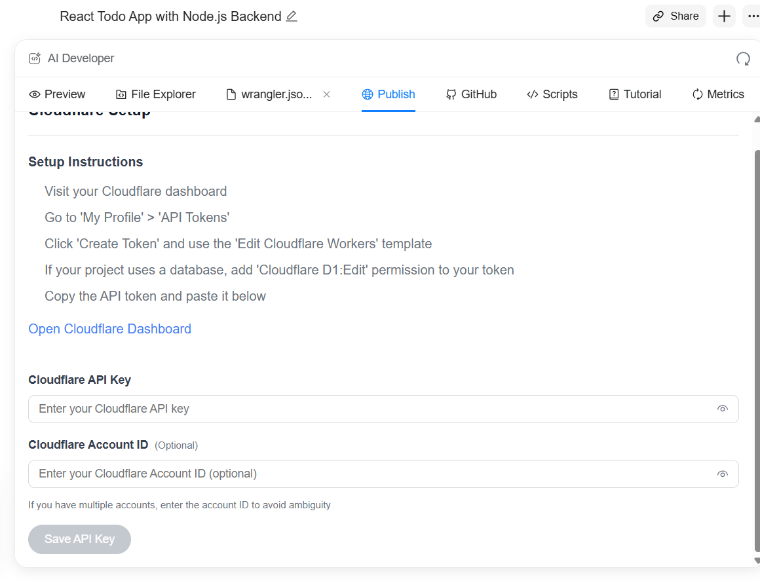The height and width of the screenshot is (581, 760).
Task: Toggle visibility of the Account ID field
Action: click(722, 474)
